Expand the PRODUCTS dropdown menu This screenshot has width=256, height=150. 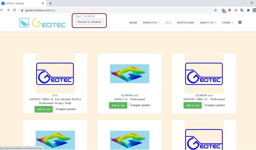[151, 23]
